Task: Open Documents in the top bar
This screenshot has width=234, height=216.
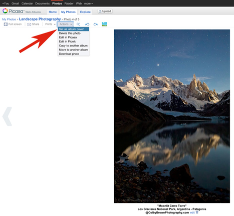Action: point(43,3)
